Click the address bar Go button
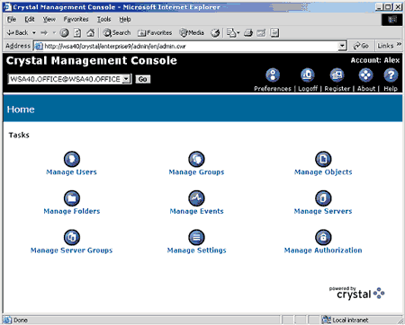This screenshot has width=405, height=325. coord(361,46)
